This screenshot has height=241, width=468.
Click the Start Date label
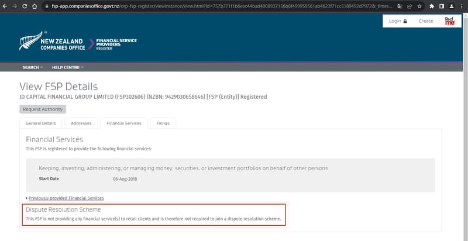tap(49, 178)
